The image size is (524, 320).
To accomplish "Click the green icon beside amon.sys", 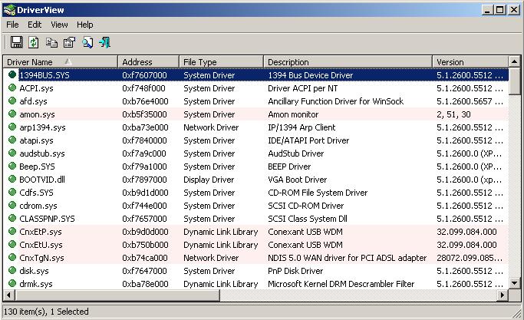I will 12,114.
